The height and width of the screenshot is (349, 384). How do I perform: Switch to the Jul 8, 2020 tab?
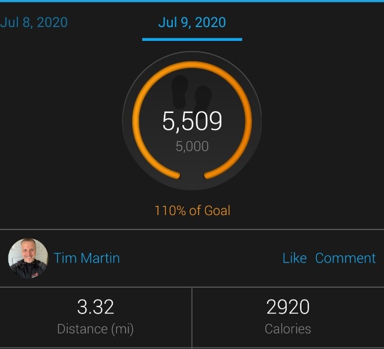pos(34,22)
